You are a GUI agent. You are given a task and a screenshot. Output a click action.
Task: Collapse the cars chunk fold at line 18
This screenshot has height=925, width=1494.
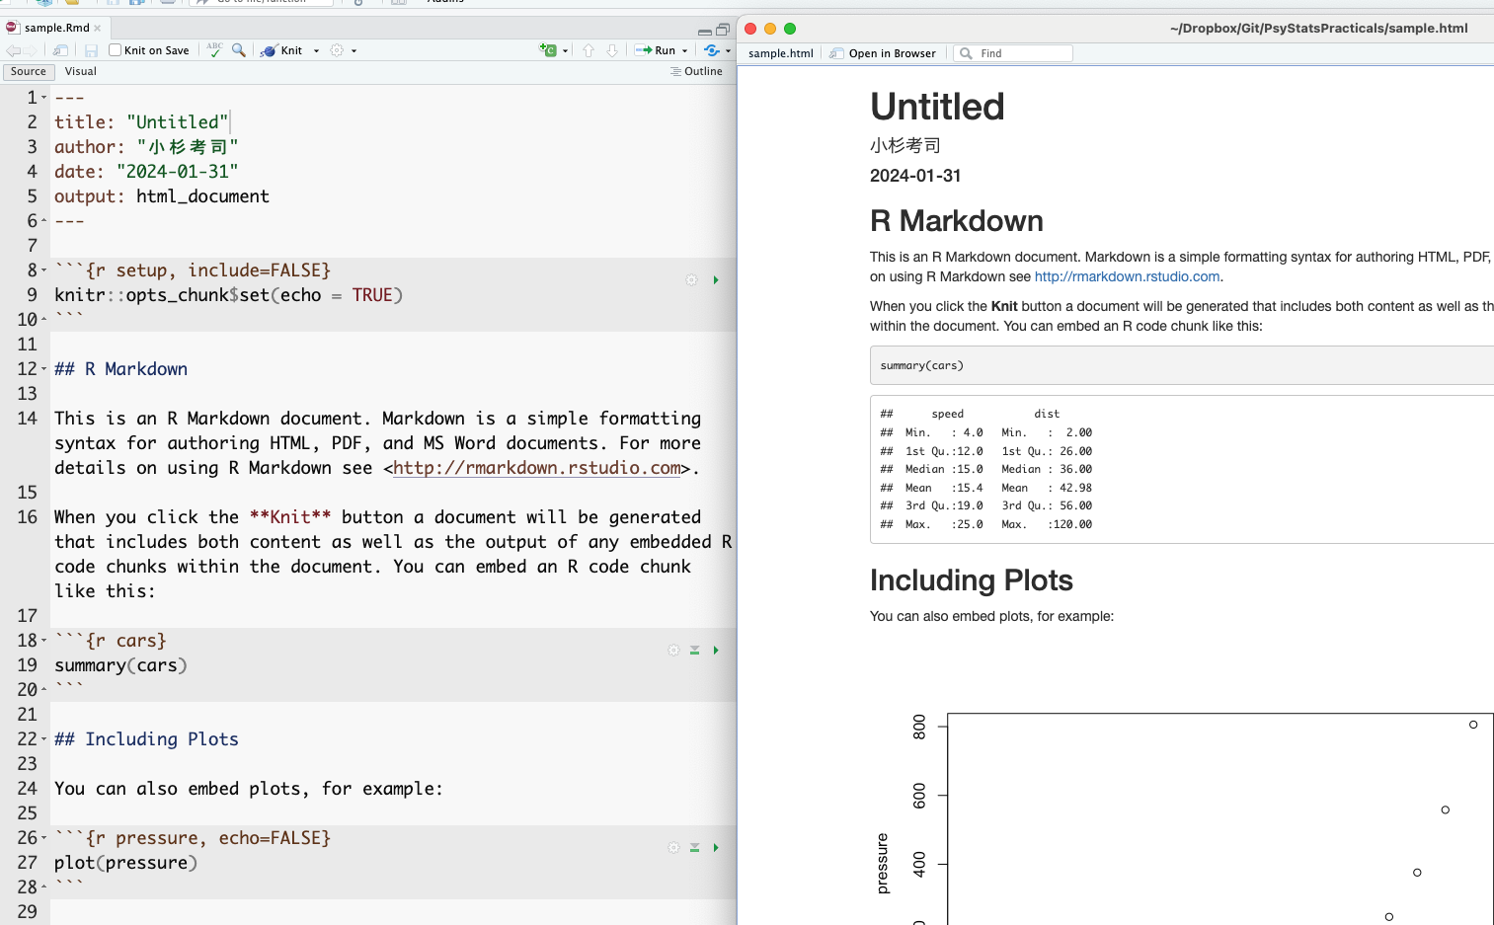point(44,641)
